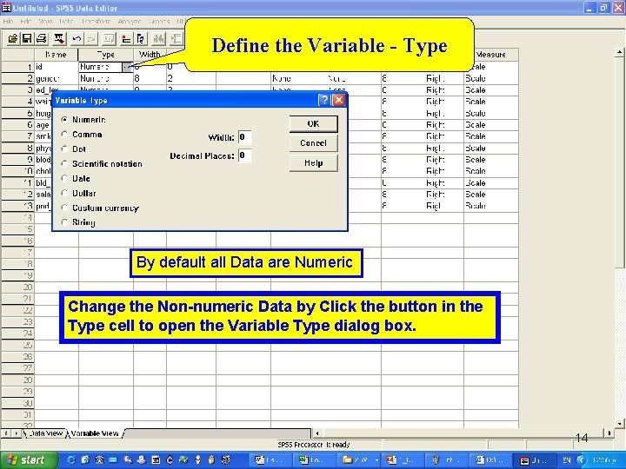The image size is (626, 469).
Task: Open the PowerPoint taskbar button
Action: click(402, 460)
